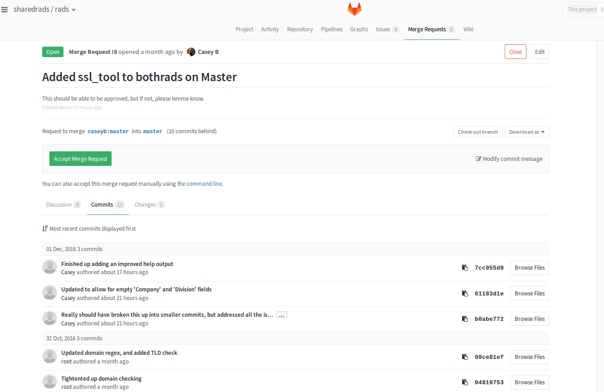Copy commit SHA b0abe772 to clipboard
The height and width of the screenshot is (392, 604).
pos(465,319)
